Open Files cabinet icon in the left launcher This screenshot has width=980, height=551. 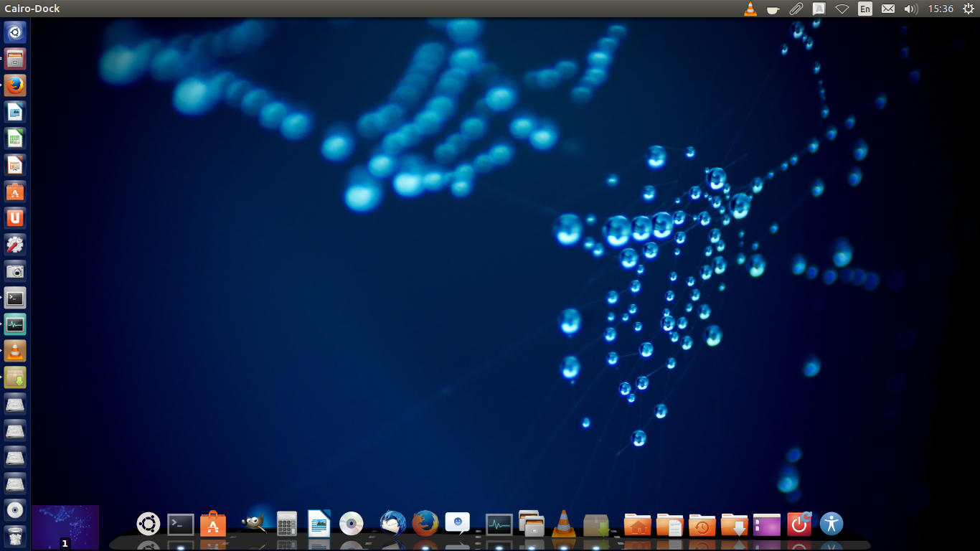[x=15, y=59]
